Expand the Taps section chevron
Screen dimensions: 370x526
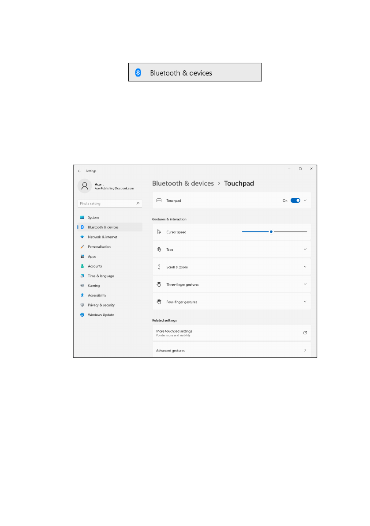305,250
